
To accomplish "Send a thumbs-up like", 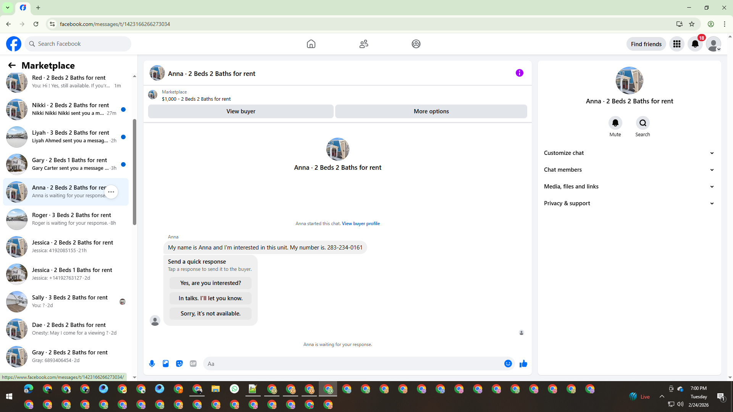I will pos(523,364).
